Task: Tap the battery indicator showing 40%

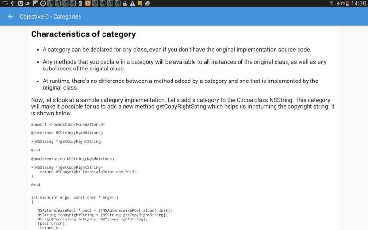Action: pyautogui.click(x=344, y=3)
